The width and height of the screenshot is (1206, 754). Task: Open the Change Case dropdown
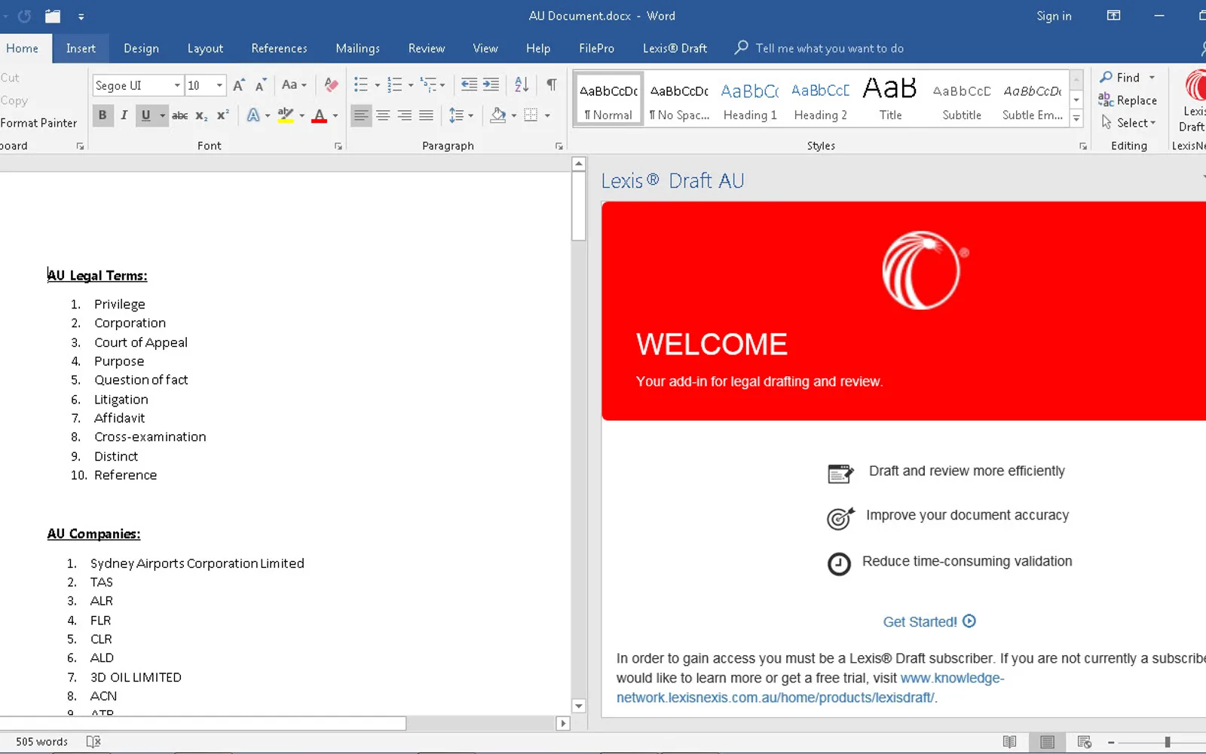pyautogui.click(x=294, y=85)
